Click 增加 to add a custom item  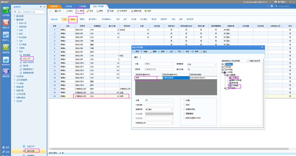click(80, 11)
